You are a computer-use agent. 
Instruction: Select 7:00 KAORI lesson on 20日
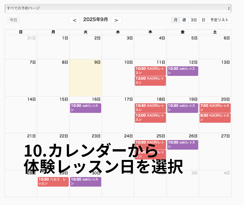(215, 108)
